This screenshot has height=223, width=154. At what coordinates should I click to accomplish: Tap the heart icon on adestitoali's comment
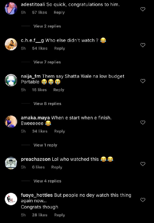point(143,9)
